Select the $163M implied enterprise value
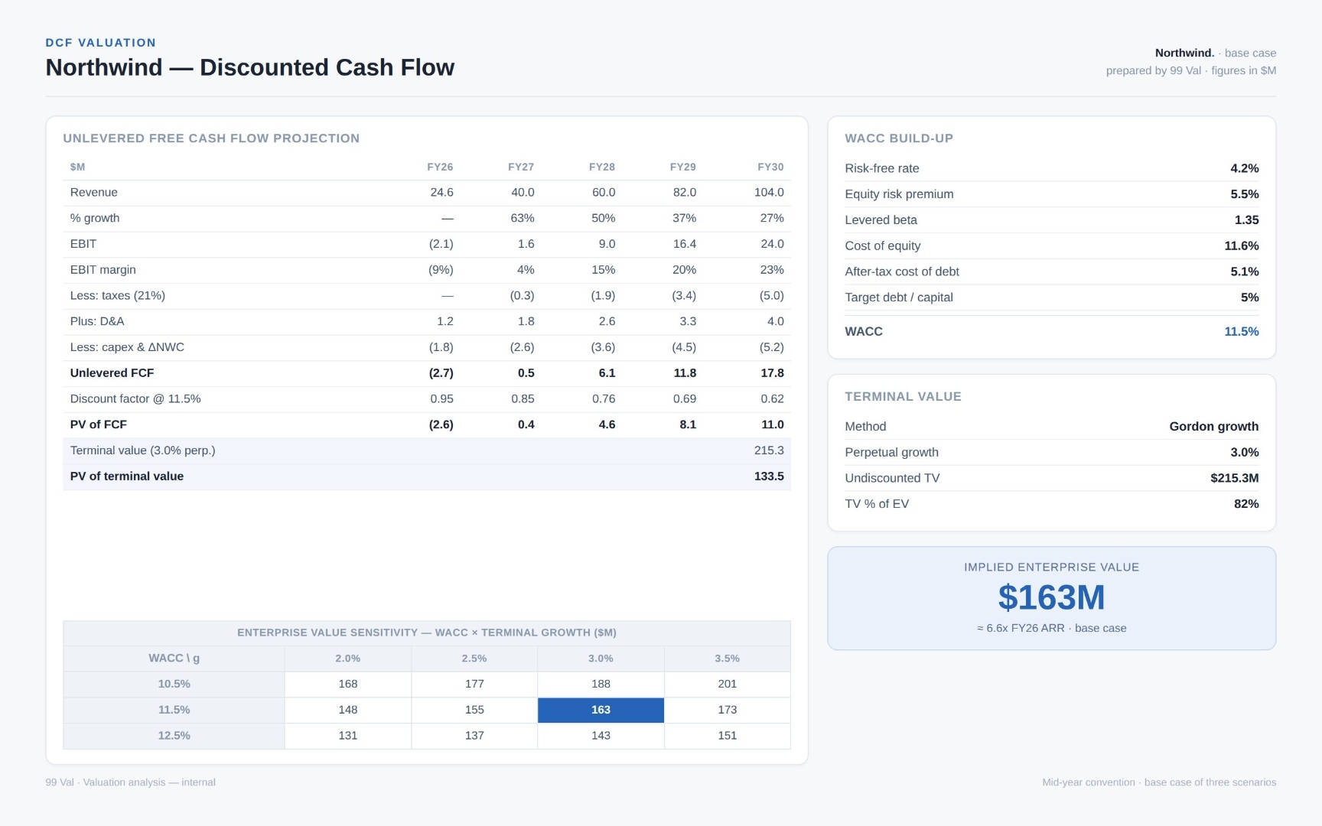Image resolution: width=1322 pixels, height=826 pixels. pos(1051,597)
